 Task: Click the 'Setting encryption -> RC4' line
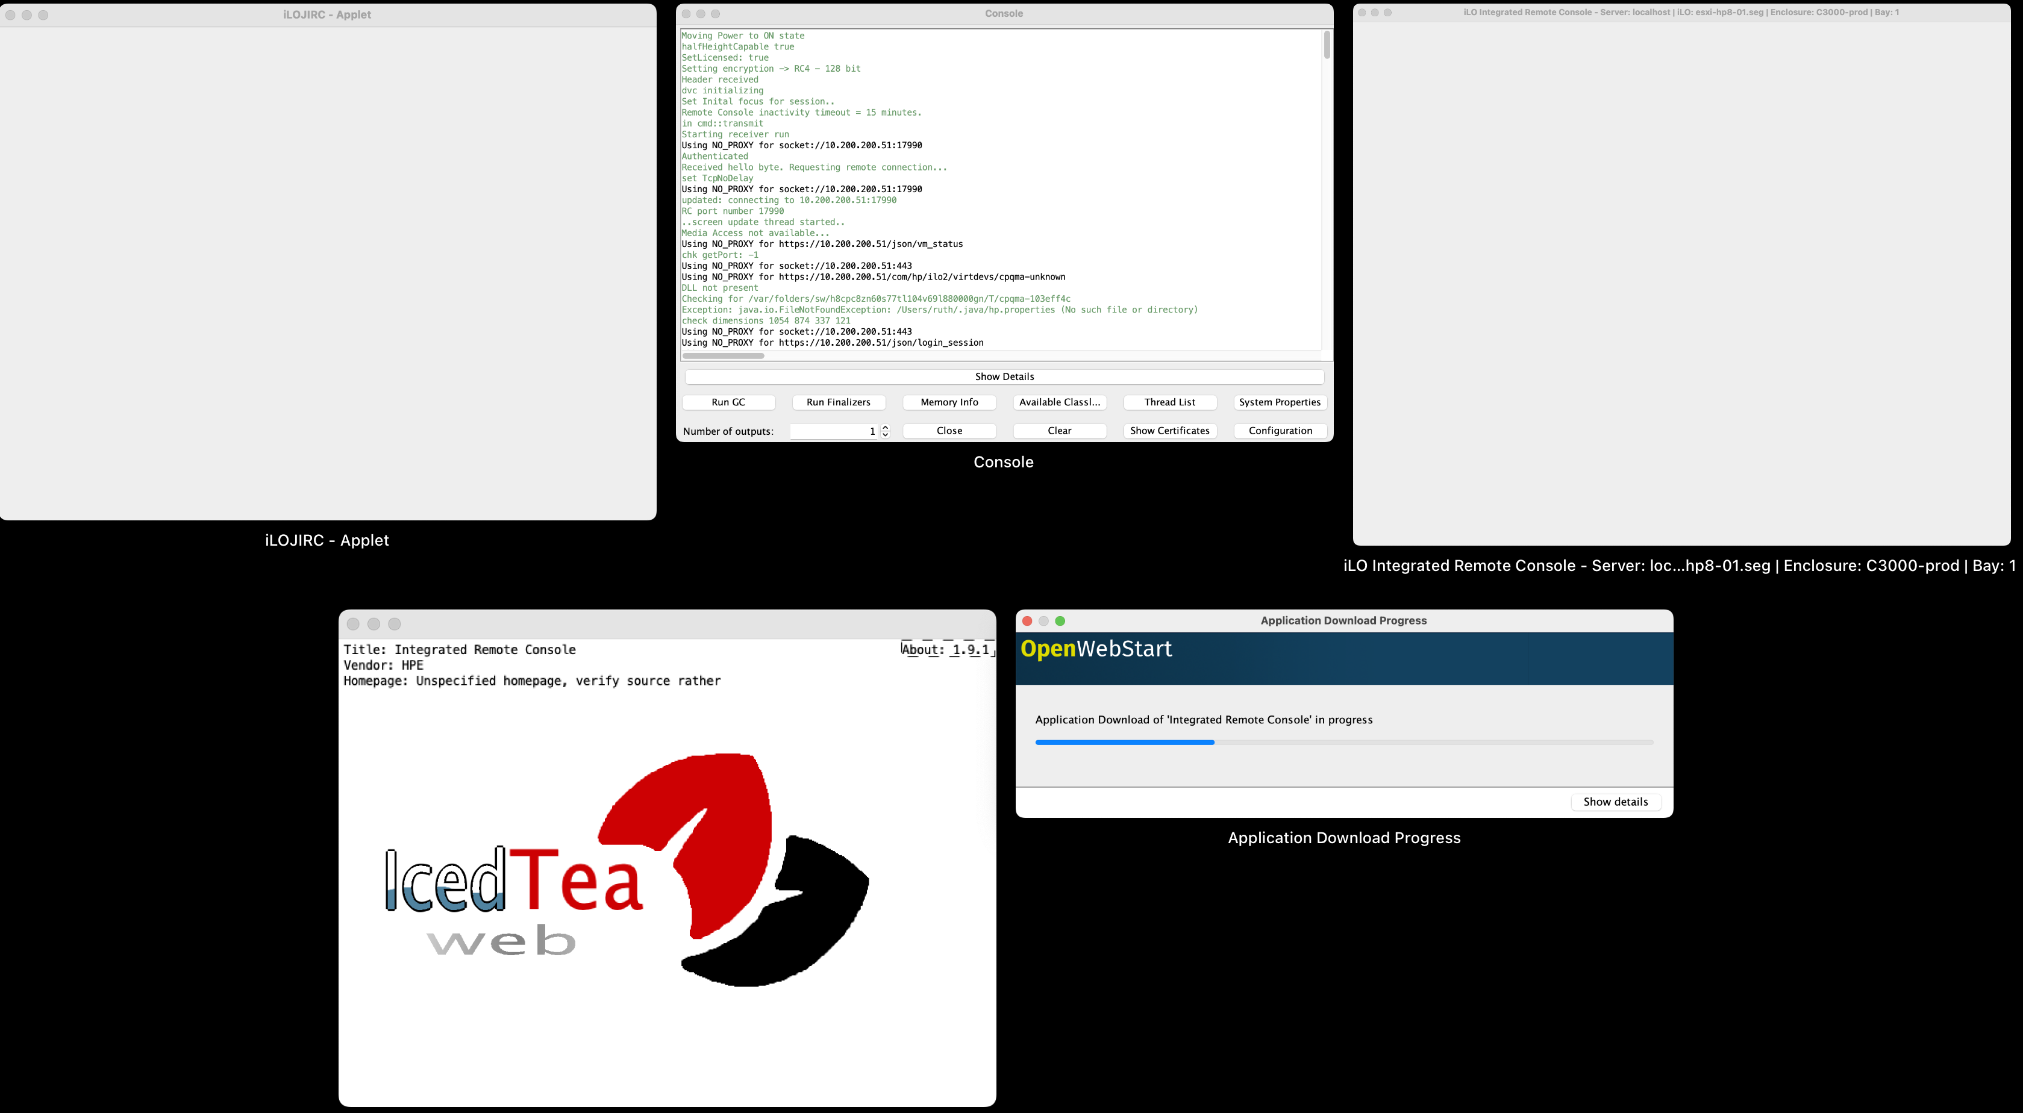pos(771,68)
